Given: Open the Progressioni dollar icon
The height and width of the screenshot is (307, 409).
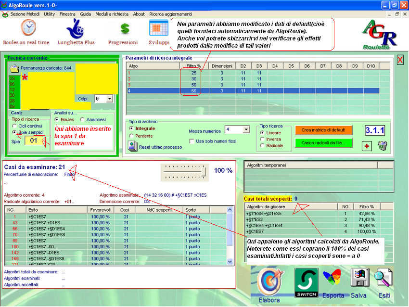Looking at the screenshot, I should click(x=125, y=29).
